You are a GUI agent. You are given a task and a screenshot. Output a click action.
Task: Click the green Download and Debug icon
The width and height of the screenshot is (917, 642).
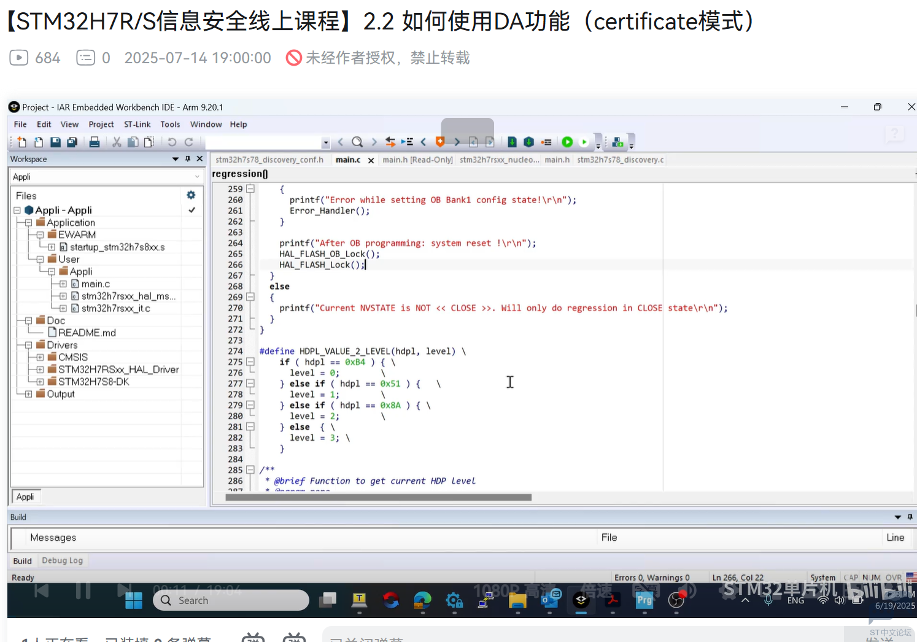pyautogui.click(x=567, y=142)
